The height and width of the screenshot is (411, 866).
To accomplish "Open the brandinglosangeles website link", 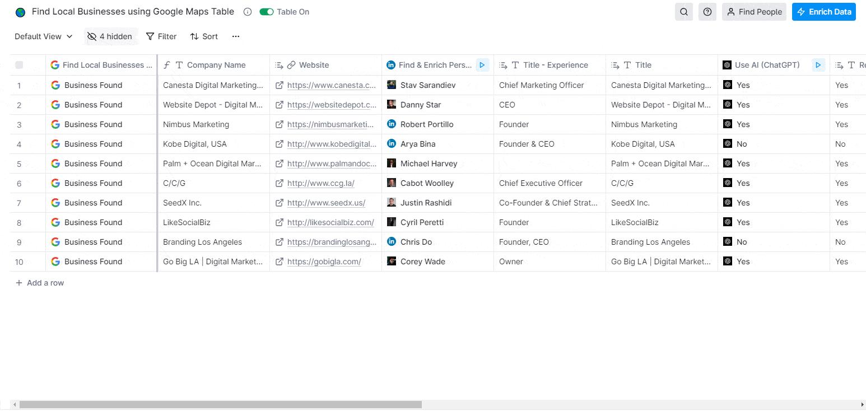I will pos(332,242).
